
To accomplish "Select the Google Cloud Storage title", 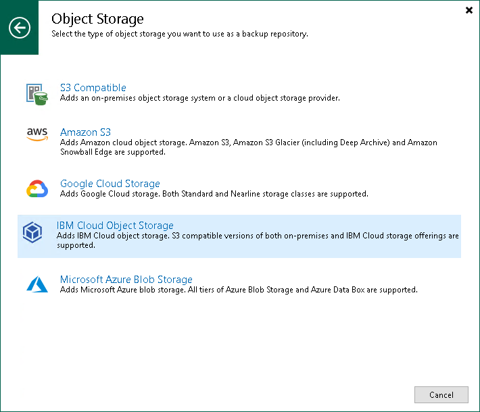I will (x=110, y=184).
